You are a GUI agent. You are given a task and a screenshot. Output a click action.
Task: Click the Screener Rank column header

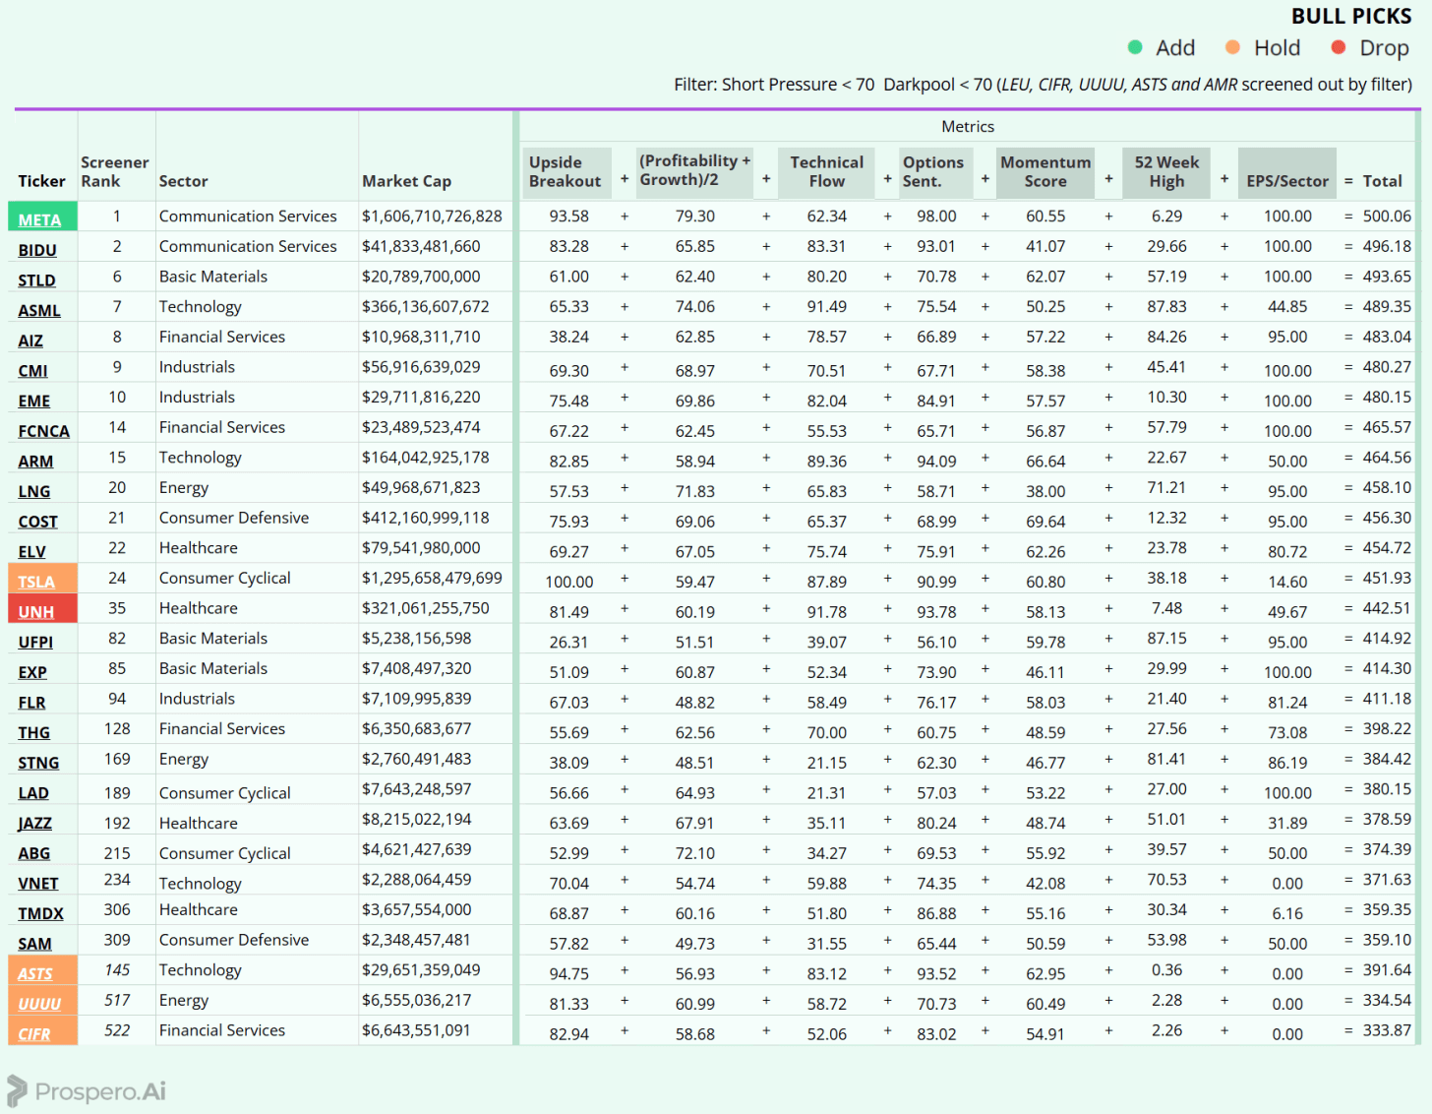tap(115, 171)
